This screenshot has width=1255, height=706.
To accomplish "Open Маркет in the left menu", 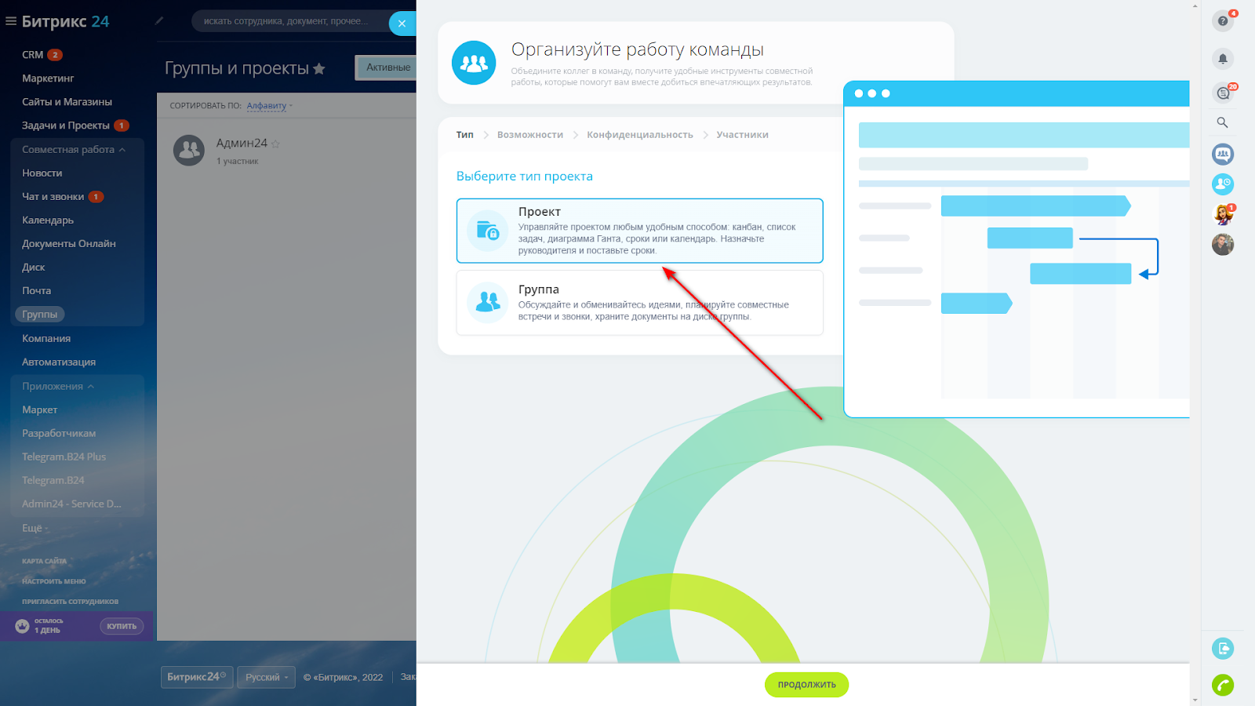I will [40, 410].
